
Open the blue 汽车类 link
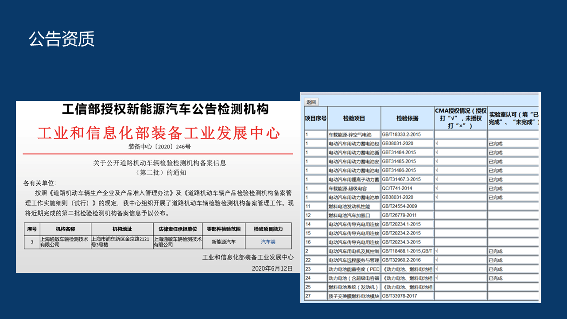[x=268, y=242]
